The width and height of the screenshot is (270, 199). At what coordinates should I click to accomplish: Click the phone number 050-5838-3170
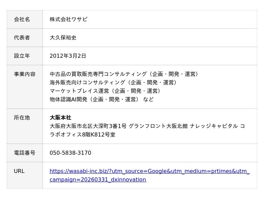click(70, 153)
